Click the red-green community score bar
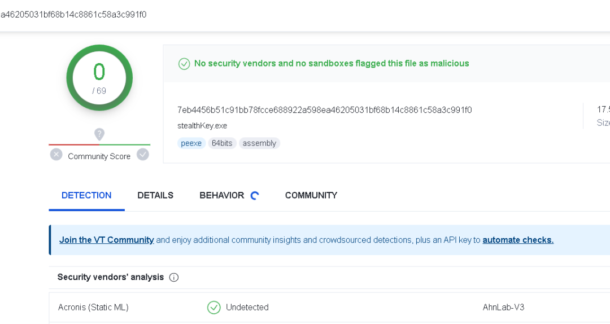Screen dimensions: 610x324 (99, 145)
